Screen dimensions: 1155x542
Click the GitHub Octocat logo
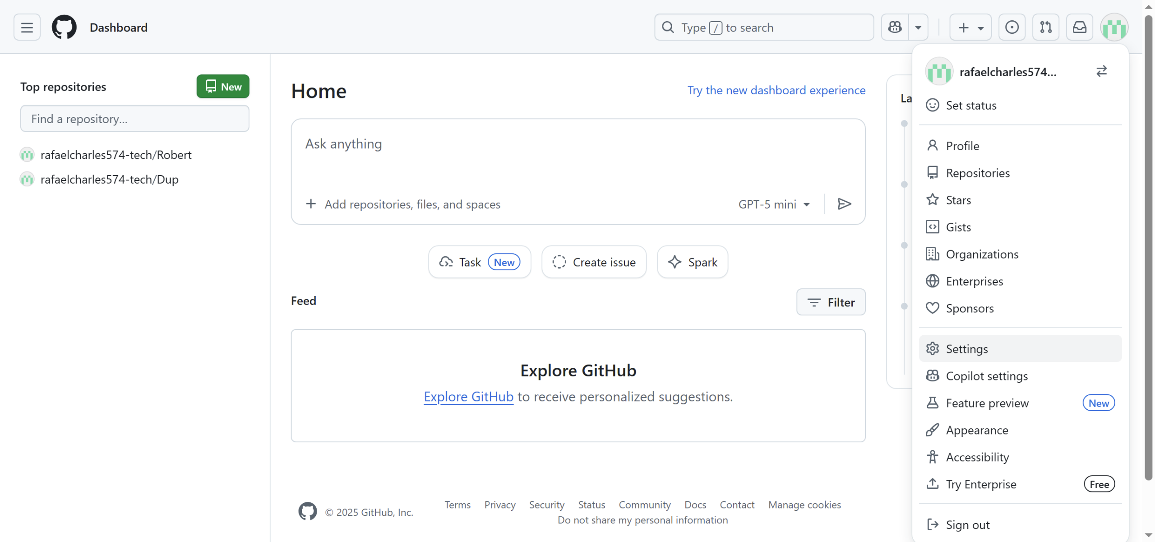pos(64,28)
